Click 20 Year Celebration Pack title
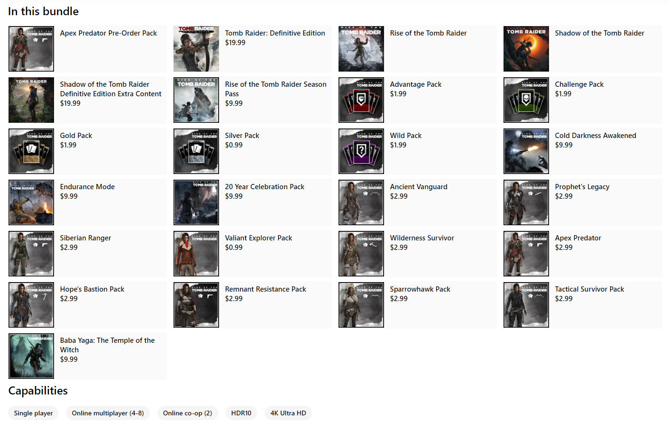This screenshot has width=669, height=422. 265,187
